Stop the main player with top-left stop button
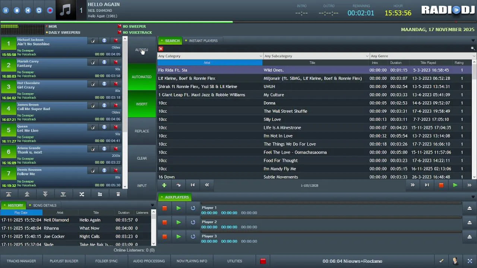The height and width of the screenshot is (268, 477). [17, 10]
